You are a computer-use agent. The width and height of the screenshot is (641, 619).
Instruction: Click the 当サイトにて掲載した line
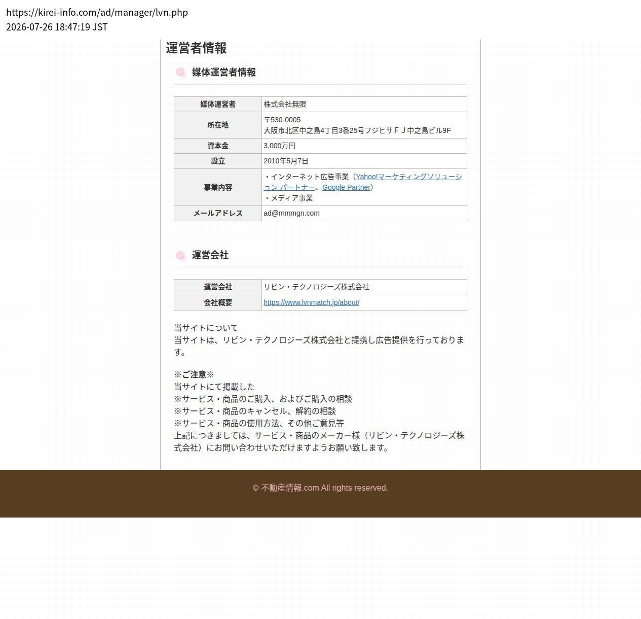pos(214,387)
